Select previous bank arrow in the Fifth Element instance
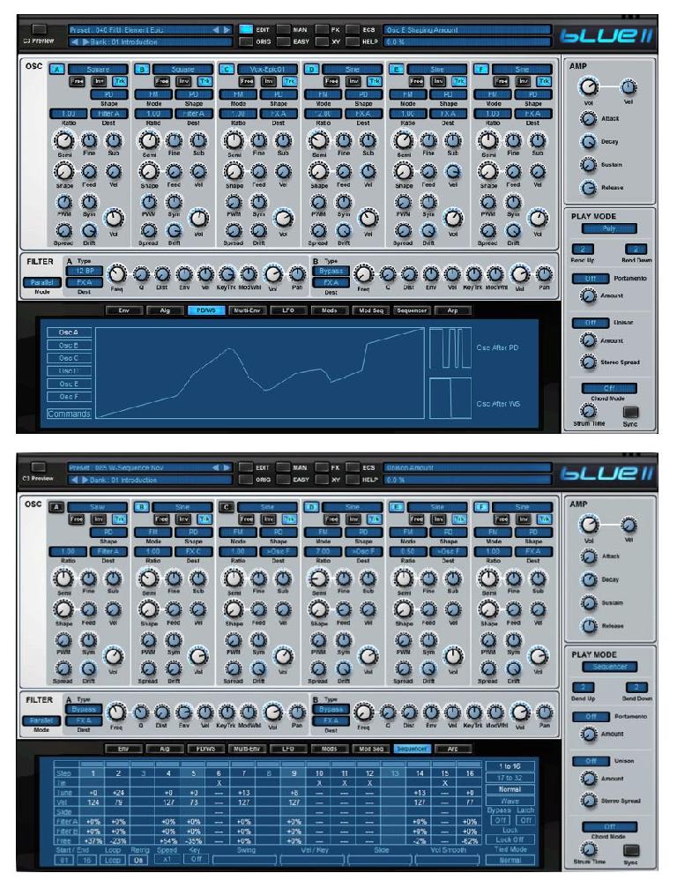This screenshot has height=888, width=677. point(75,42)
